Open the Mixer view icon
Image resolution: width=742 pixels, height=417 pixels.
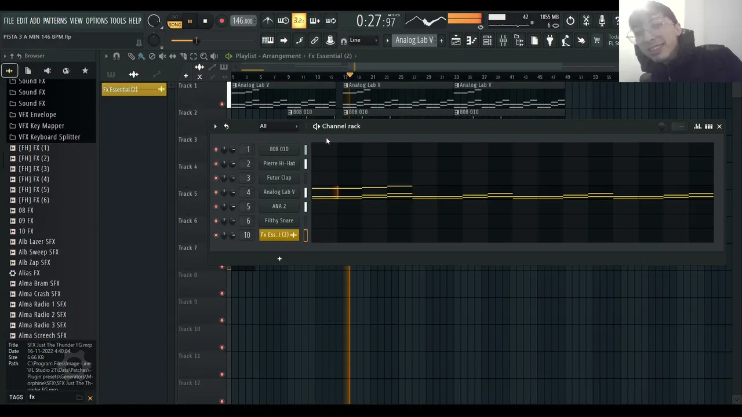click(503, 41)
